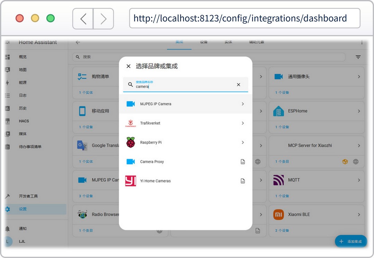Go back with the page arrow

pyautogui.click(x=78, y=42)
